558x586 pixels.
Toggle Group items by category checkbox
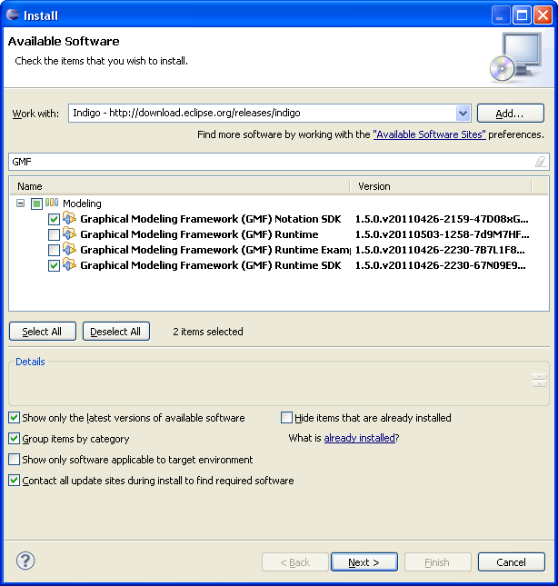coord(15,439)
